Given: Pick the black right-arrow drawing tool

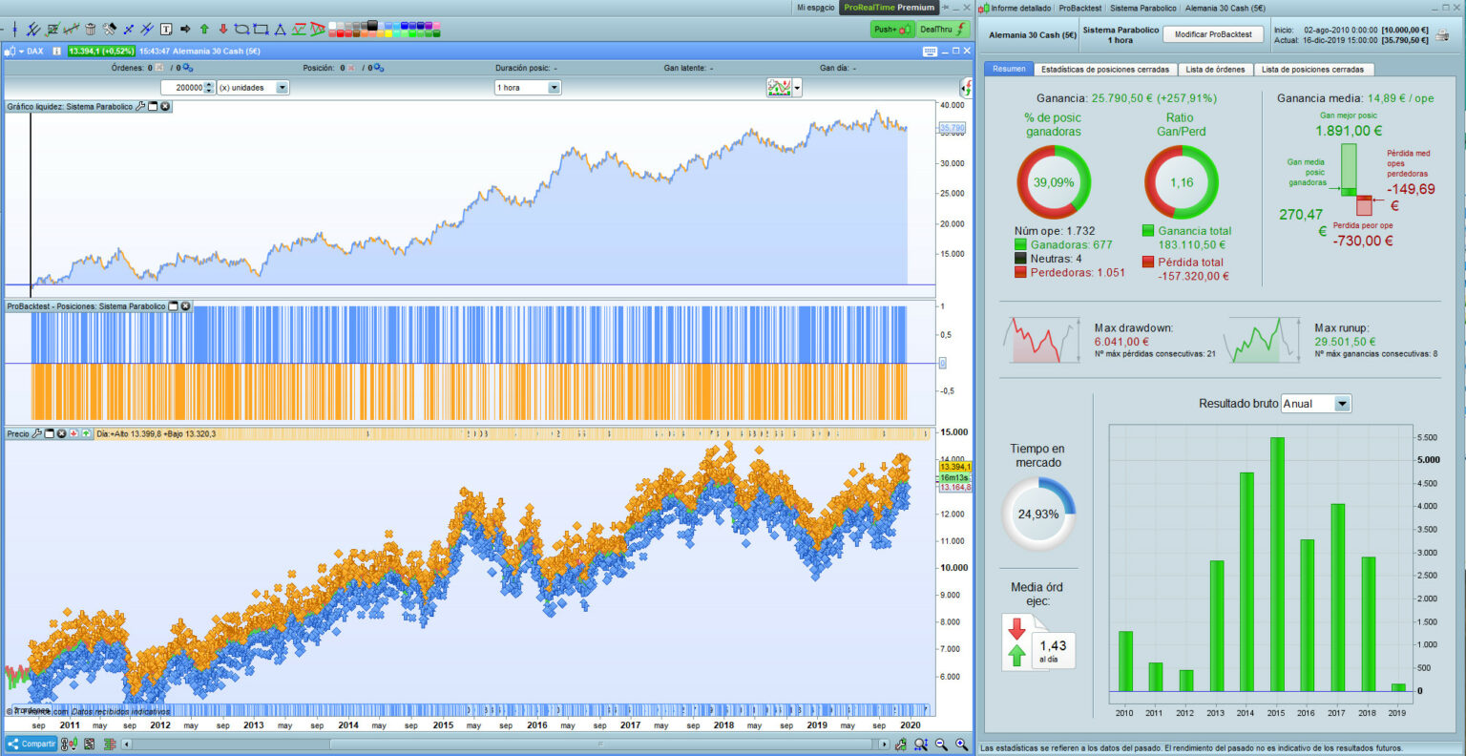Looking at the screenshot, I should [x=185, y=30].
